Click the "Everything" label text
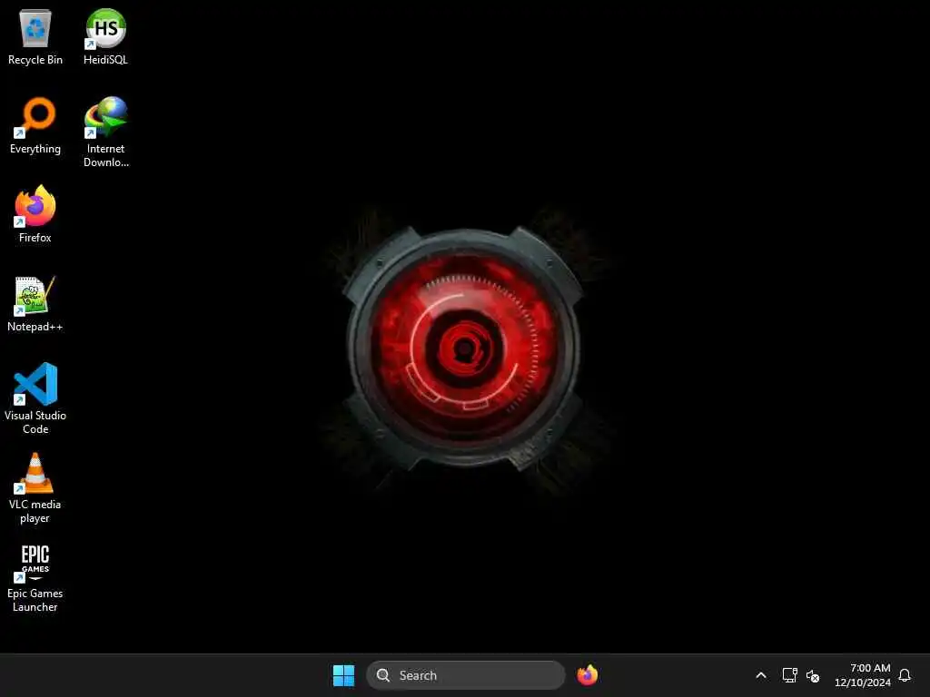 [x=35, y=149]
